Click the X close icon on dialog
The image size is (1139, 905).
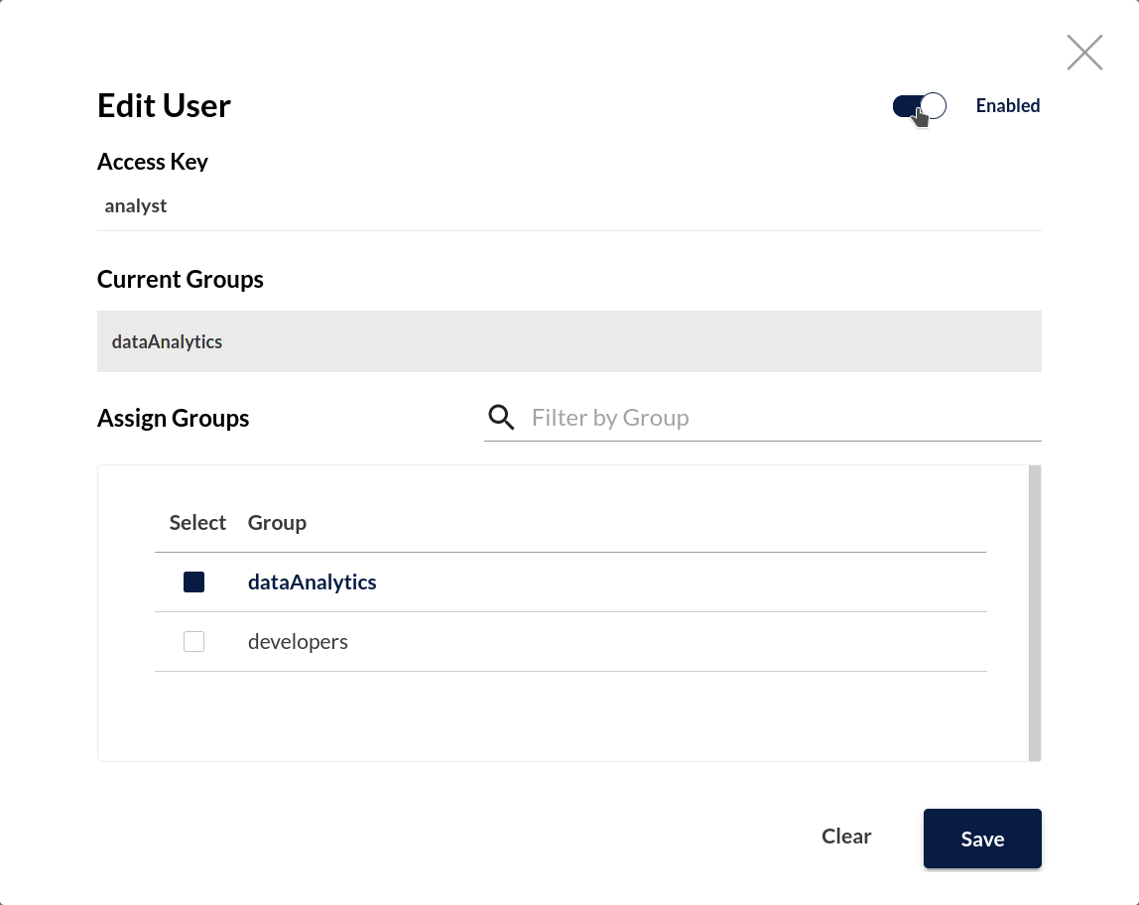[1083, 52]
